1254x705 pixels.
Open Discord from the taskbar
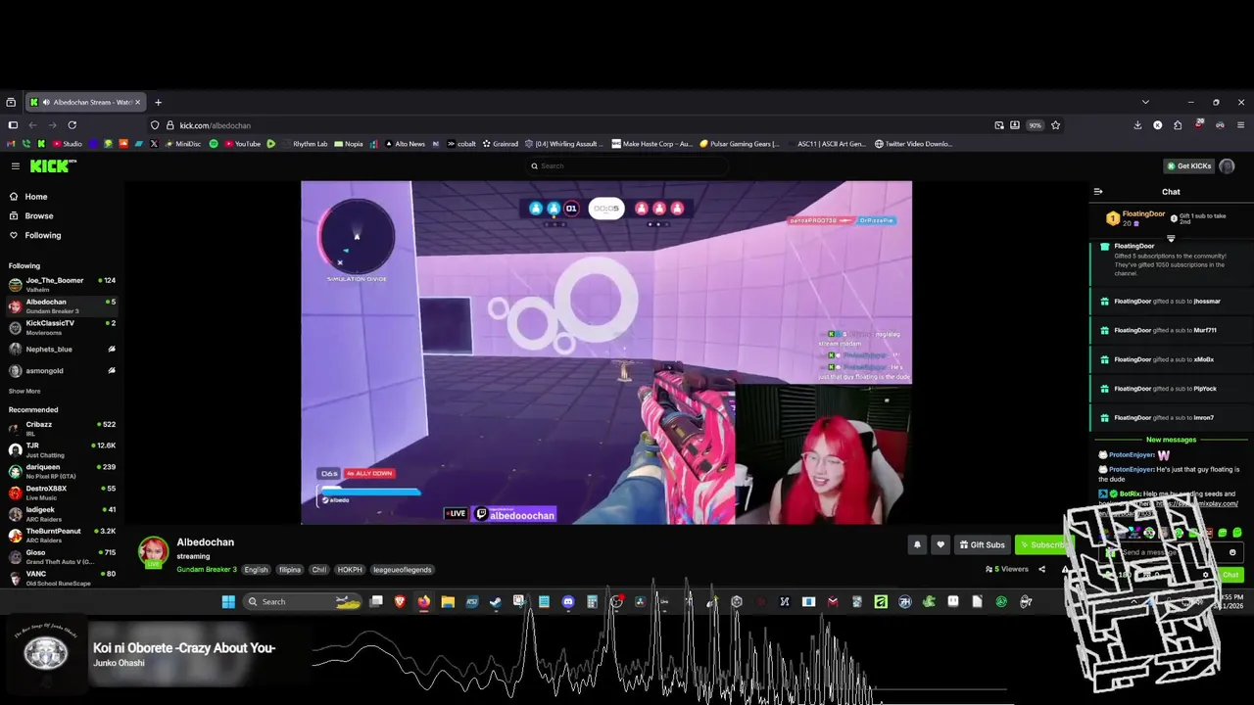point(568,602)
